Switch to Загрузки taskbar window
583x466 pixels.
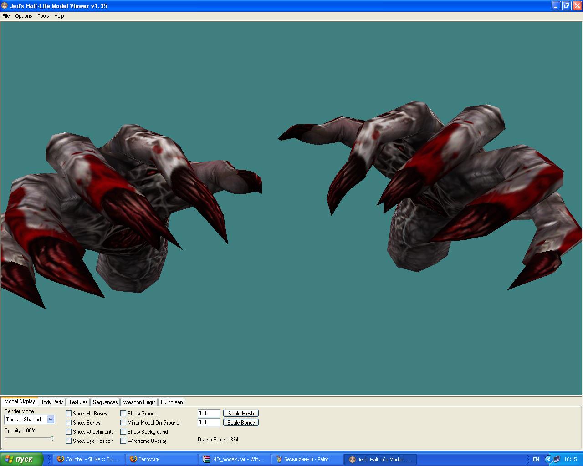(162, 460)
